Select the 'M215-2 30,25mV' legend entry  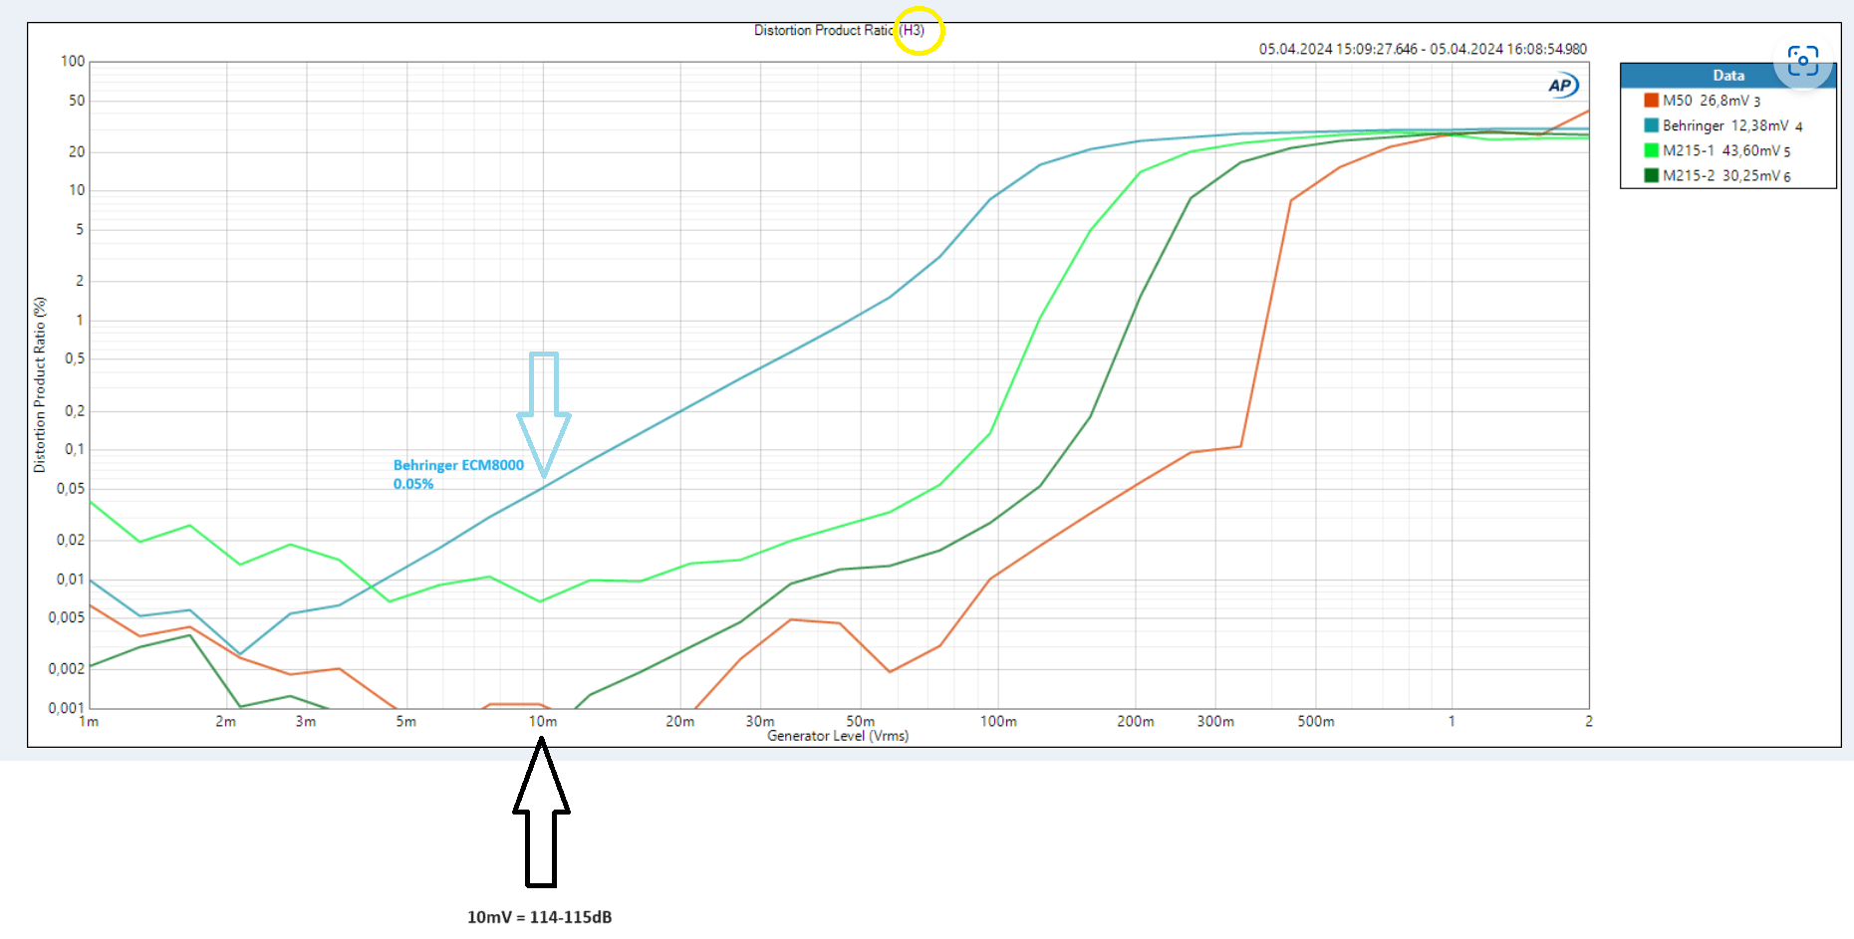[x=1726, y=175]
